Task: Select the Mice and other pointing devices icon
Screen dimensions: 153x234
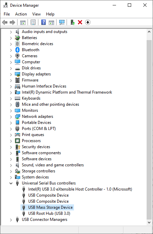Action: [x=17, y=104]
